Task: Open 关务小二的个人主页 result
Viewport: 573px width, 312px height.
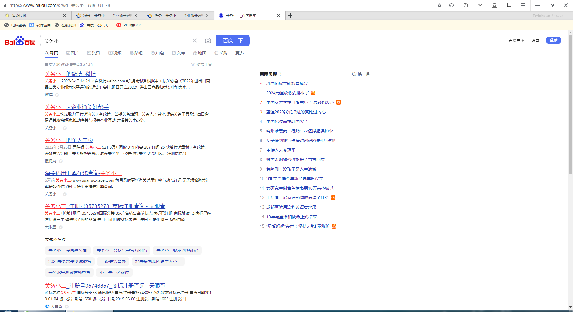Action: [69, 140]
